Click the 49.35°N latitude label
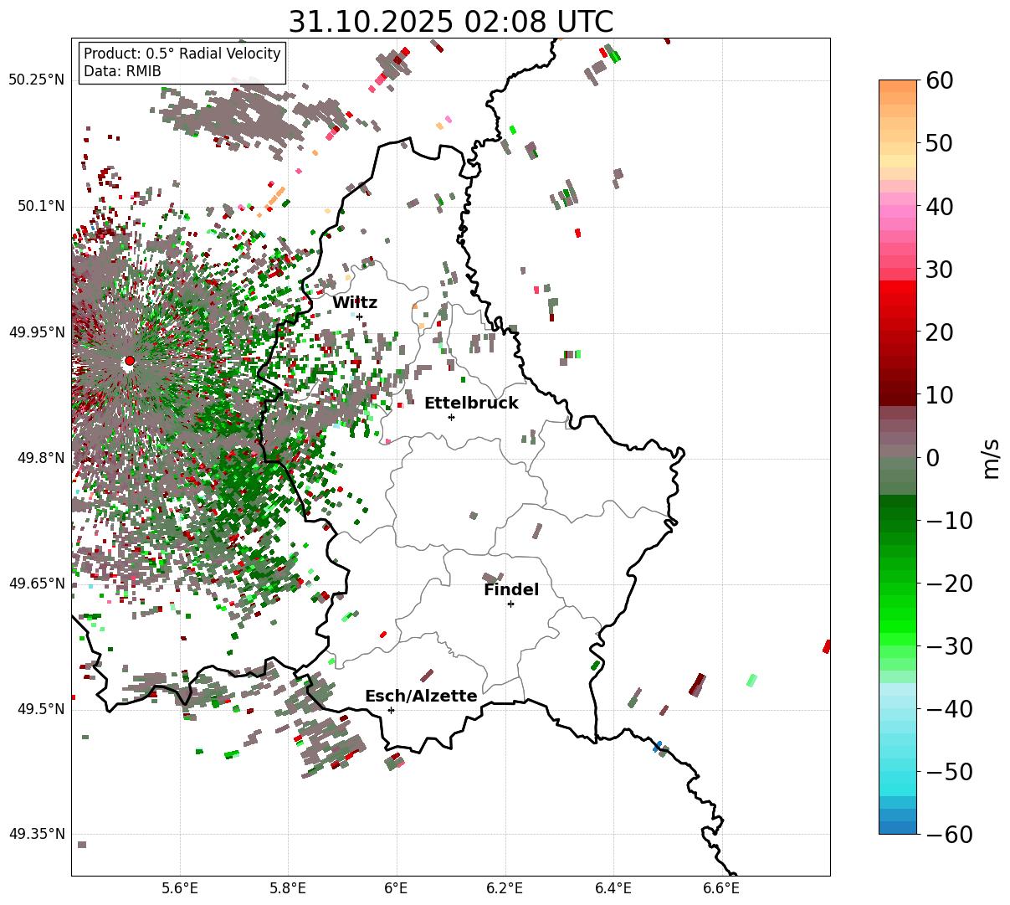The height and width of the screenshot is (905, 1010). (36, 834)
